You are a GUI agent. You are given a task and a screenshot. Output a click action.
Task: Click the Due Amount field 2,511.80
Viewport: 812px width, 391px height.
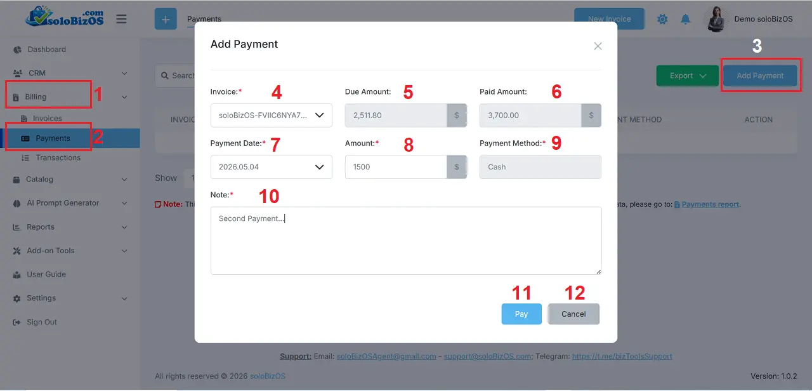396,116
